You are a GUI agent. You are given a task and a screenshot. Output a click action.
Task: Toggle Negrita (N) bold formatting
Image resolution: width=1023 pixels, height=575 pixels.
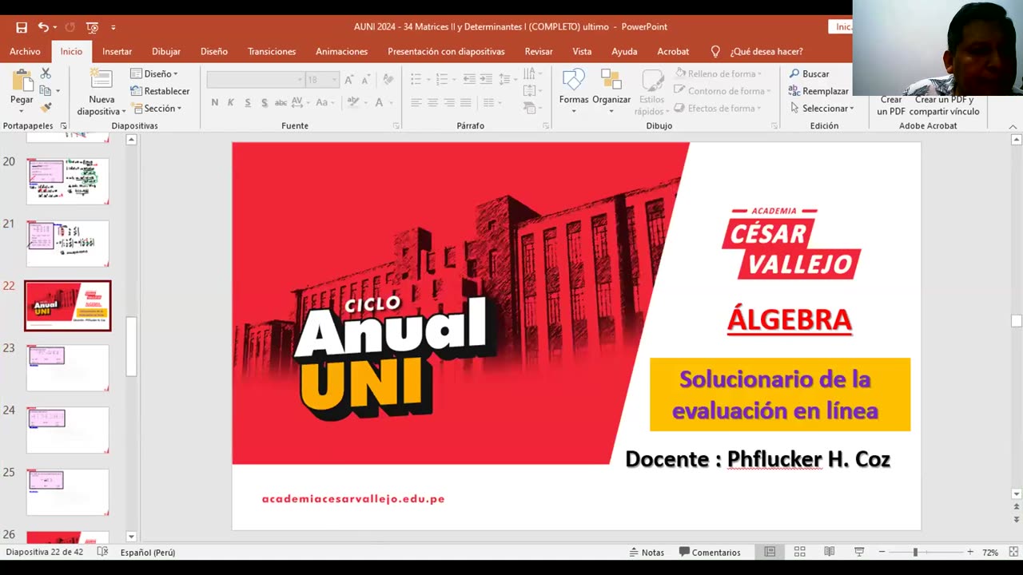pyautogui.click(x=215, y=102)
